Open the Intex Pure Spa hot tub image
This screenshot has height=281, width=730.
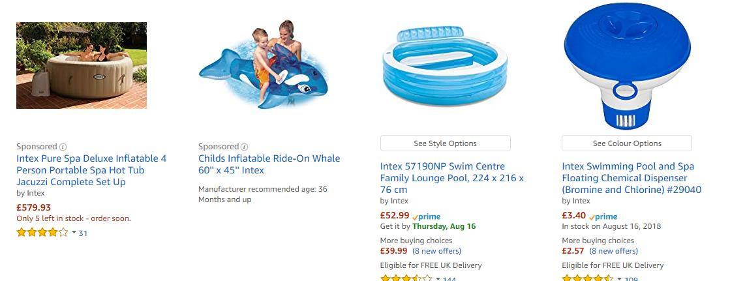pos(82,65)
